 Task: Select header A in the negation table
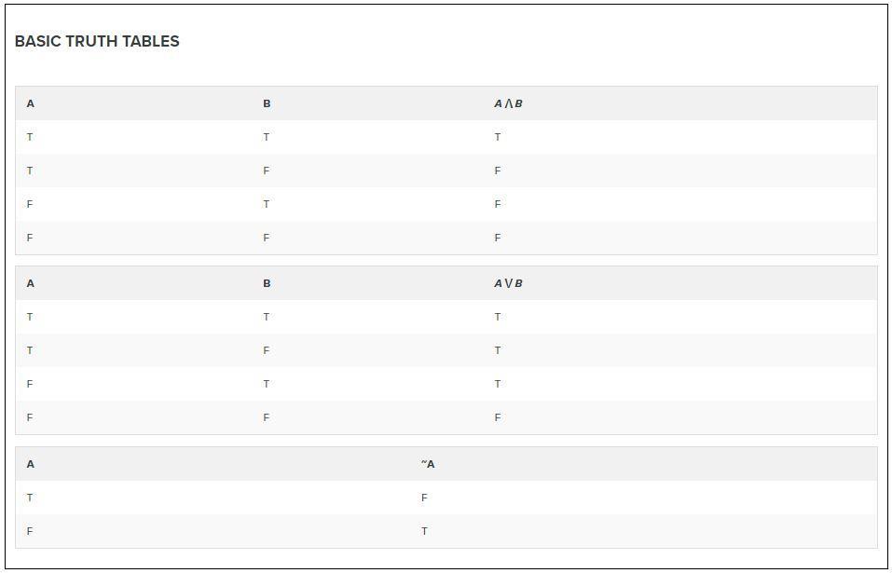tap(30, 464)
